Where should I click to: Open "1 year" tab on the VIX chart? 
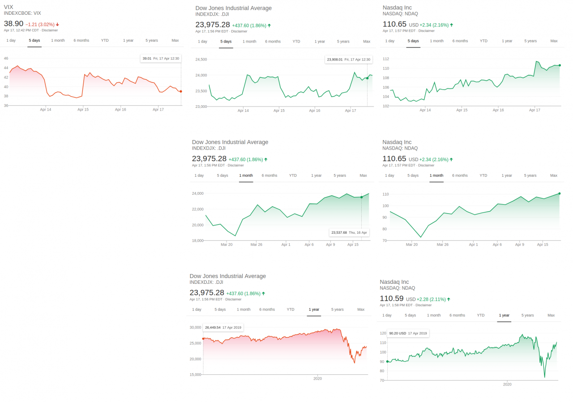[x=128, y=40]
